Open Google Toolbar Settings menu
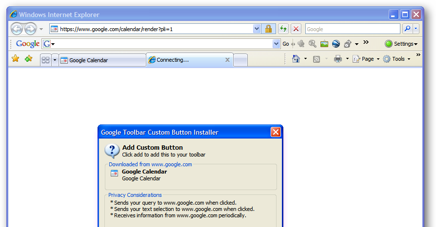436x227 pixels. [401, 44]
